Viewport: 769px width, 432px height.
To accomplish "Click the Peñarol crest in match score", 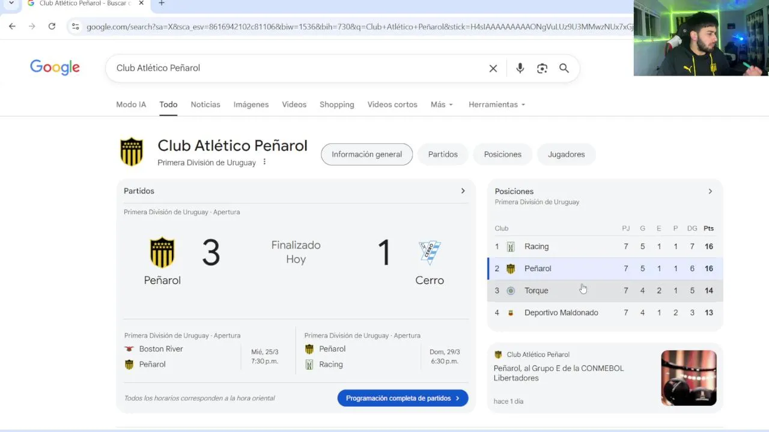I will (162, 253).
